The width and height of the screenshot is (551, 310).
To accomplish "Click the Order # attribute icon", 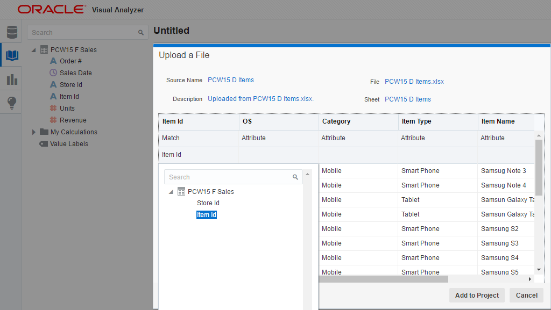I will (x=53, y=61).
